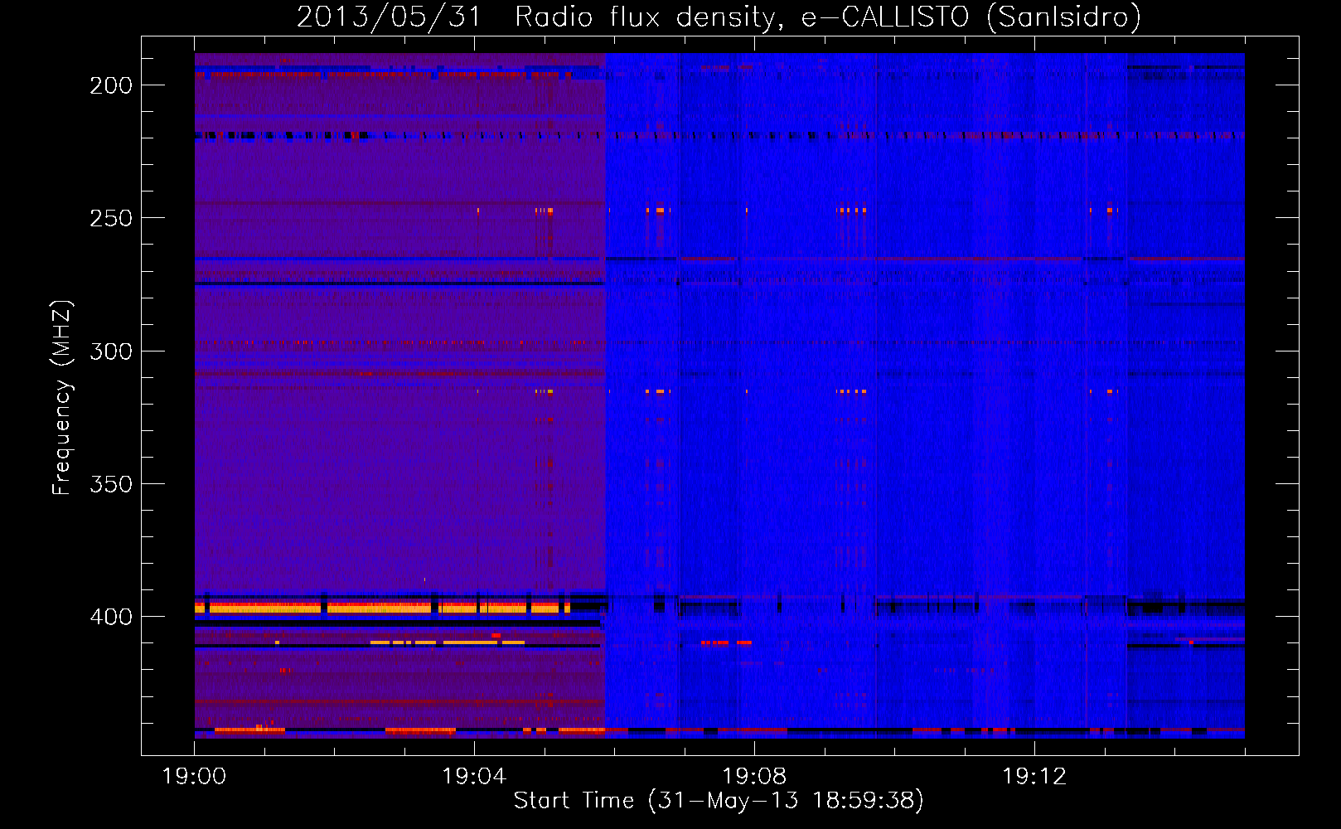
Task: Click the 200 frequency tick label
Action: [111, 85]
